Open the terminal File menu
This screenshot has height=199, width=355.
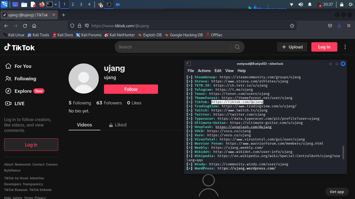pos(191,71)
